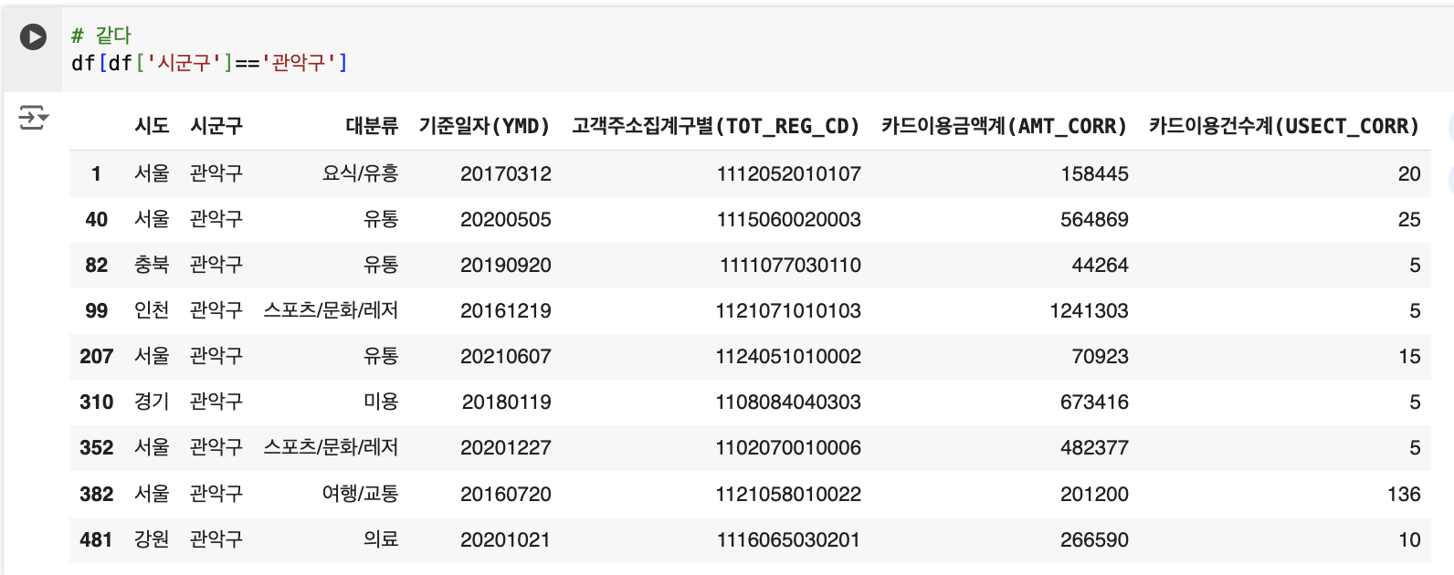Click the amount value 564869

pyautogui.click(x=1095, y=219)
